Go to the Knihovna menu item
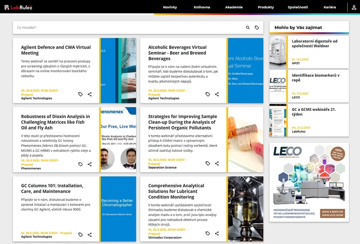The height and width of the screenshot is (244, 360). tap(202, 7)
